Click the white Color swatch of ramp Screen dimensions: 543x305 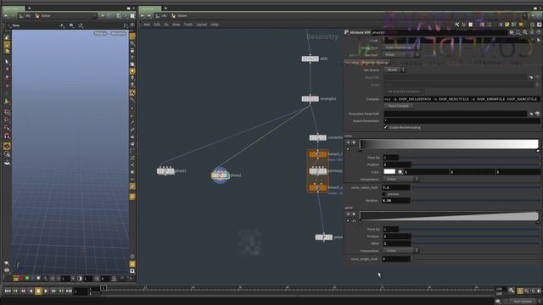click(389, 171)
